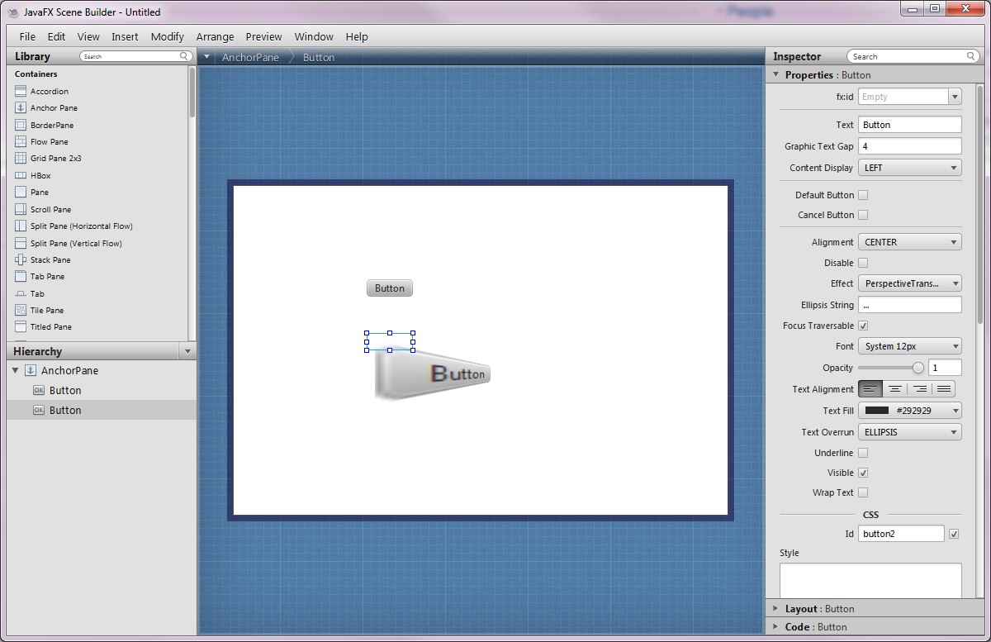The height and width of the screenshot is (642, 991).
Task: Click AnchorPane in the breadcrumb bar
Action: pos(250,57)
